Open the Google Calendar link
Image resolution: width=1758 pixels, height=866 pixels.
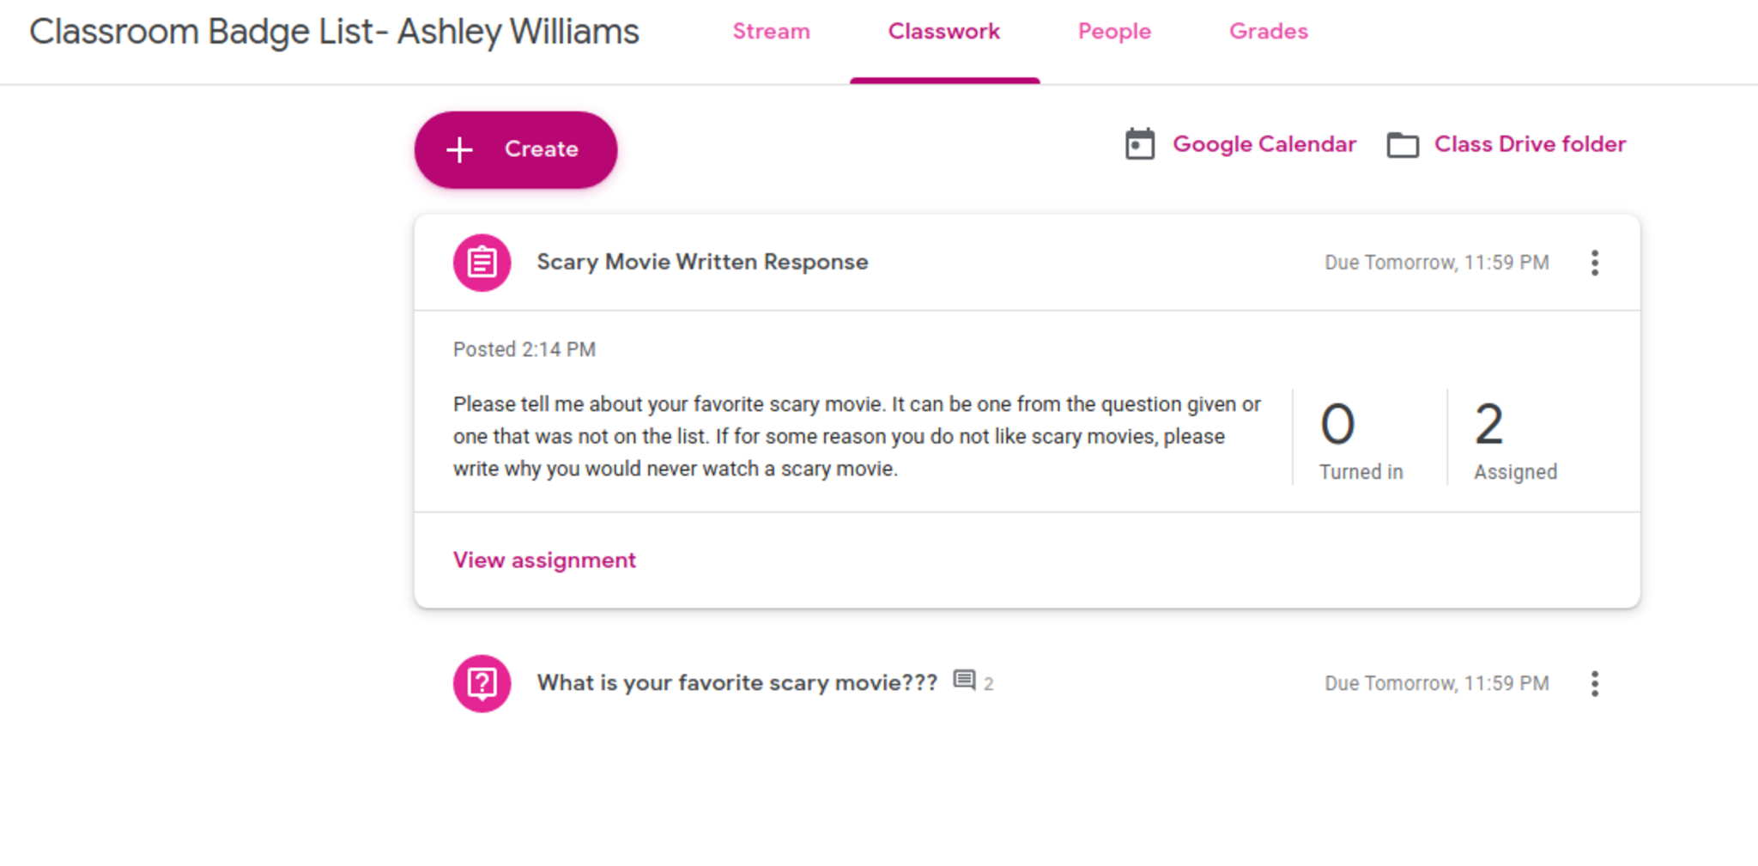point(1264,144)
